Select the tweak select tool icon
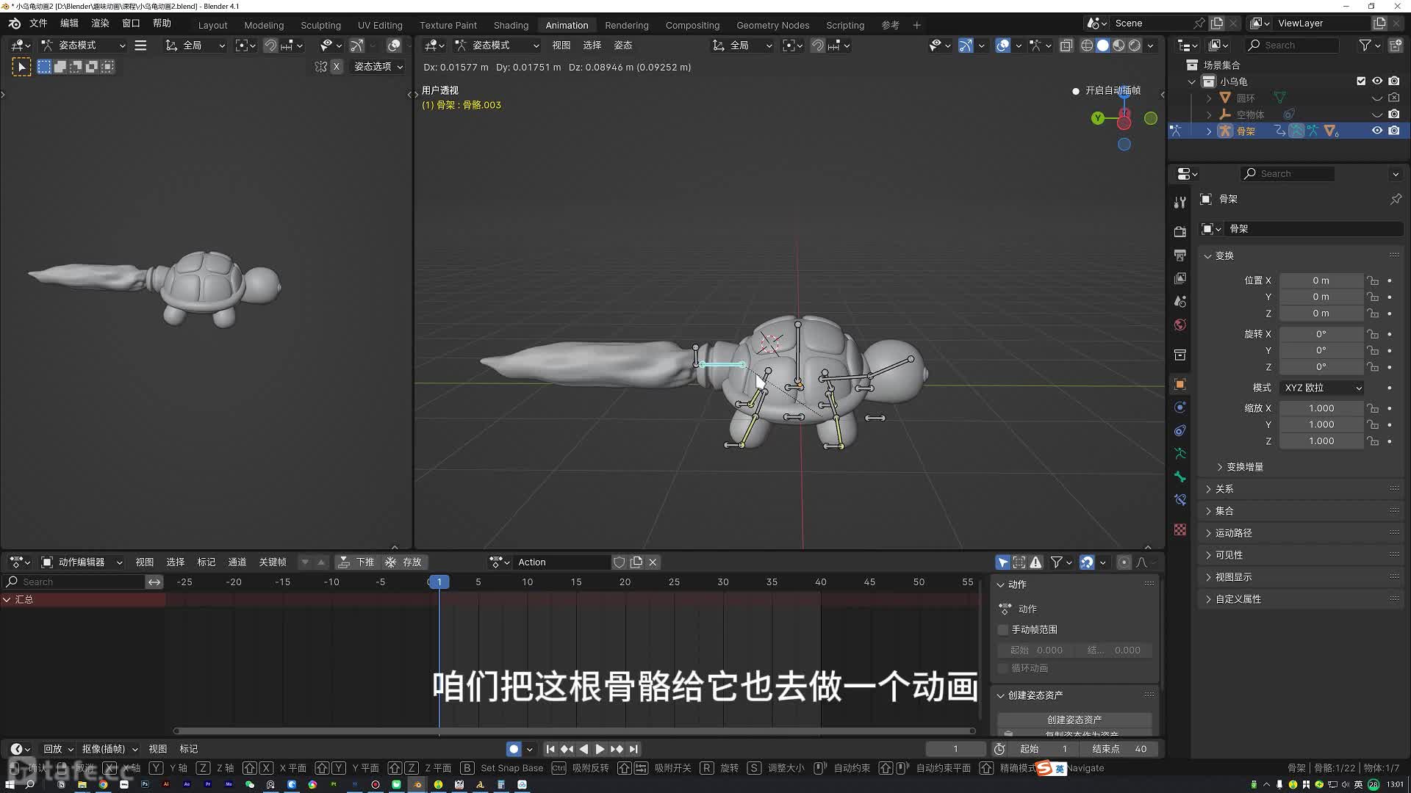 tap(22, 67)
